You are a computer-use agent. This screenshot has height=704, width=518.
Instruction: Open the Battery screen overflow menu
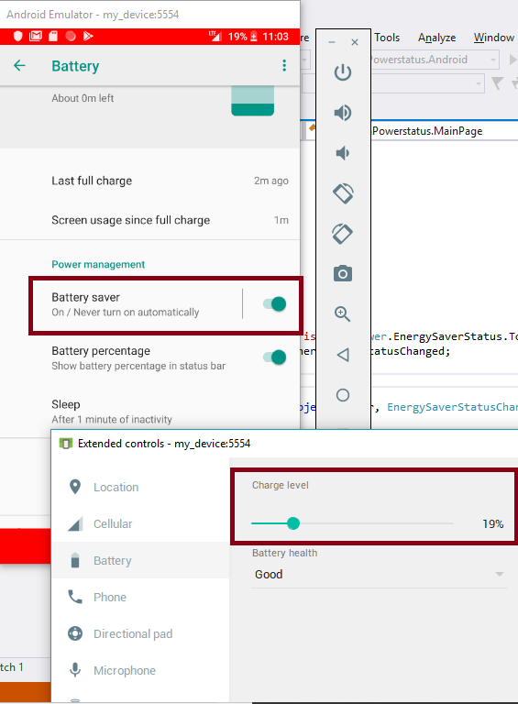[284, 66]
